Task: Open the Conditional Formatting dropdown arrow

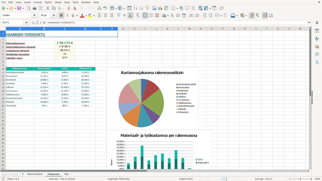Action: tap(246, 16)
